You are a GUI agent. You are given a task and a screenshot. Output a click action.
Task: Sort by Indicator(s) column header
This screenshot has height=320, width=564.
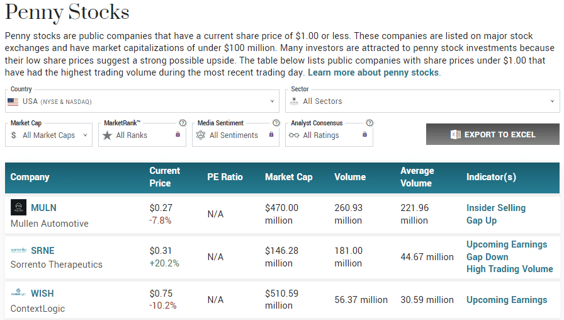point(492,177)
